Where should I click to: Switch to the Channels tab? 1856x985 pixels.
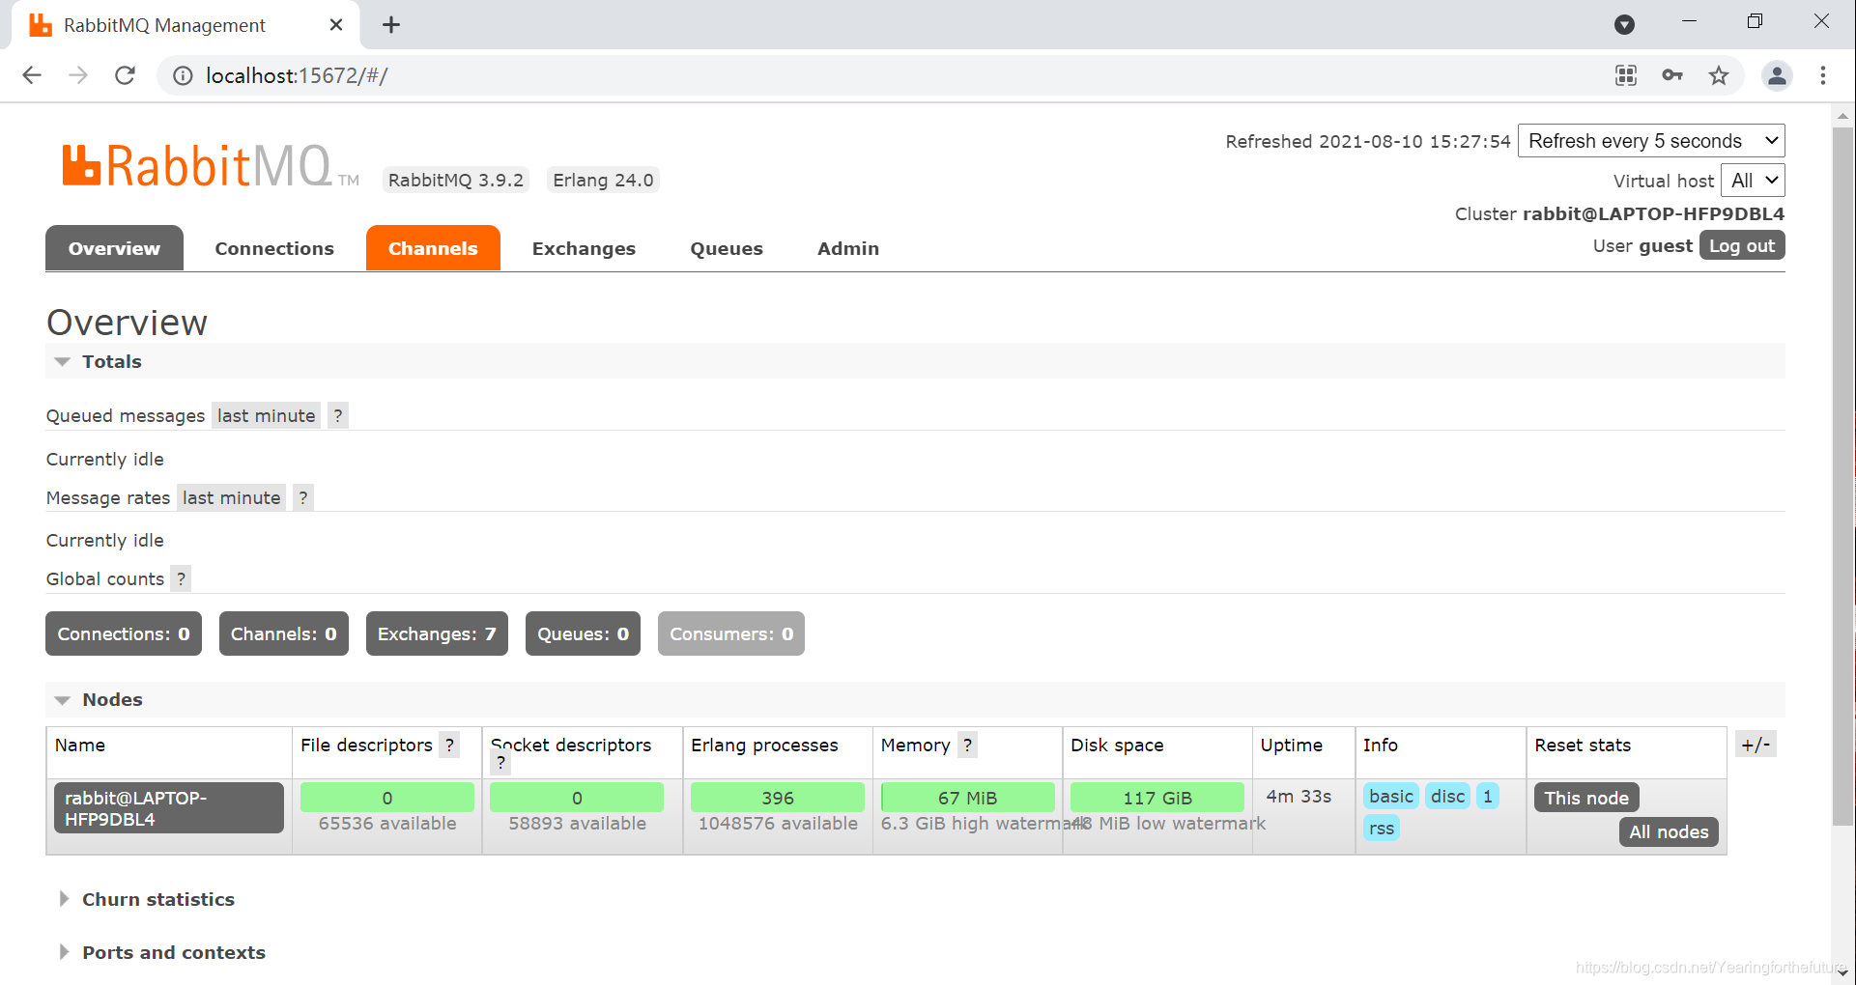[433, 248]
